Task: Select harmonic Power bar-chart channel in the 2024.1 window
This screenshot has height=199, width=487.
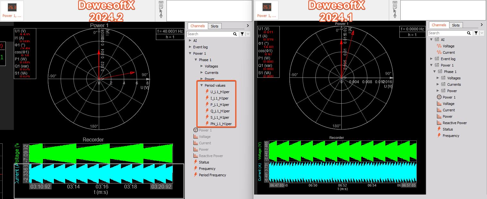Action: coord(448,116)
